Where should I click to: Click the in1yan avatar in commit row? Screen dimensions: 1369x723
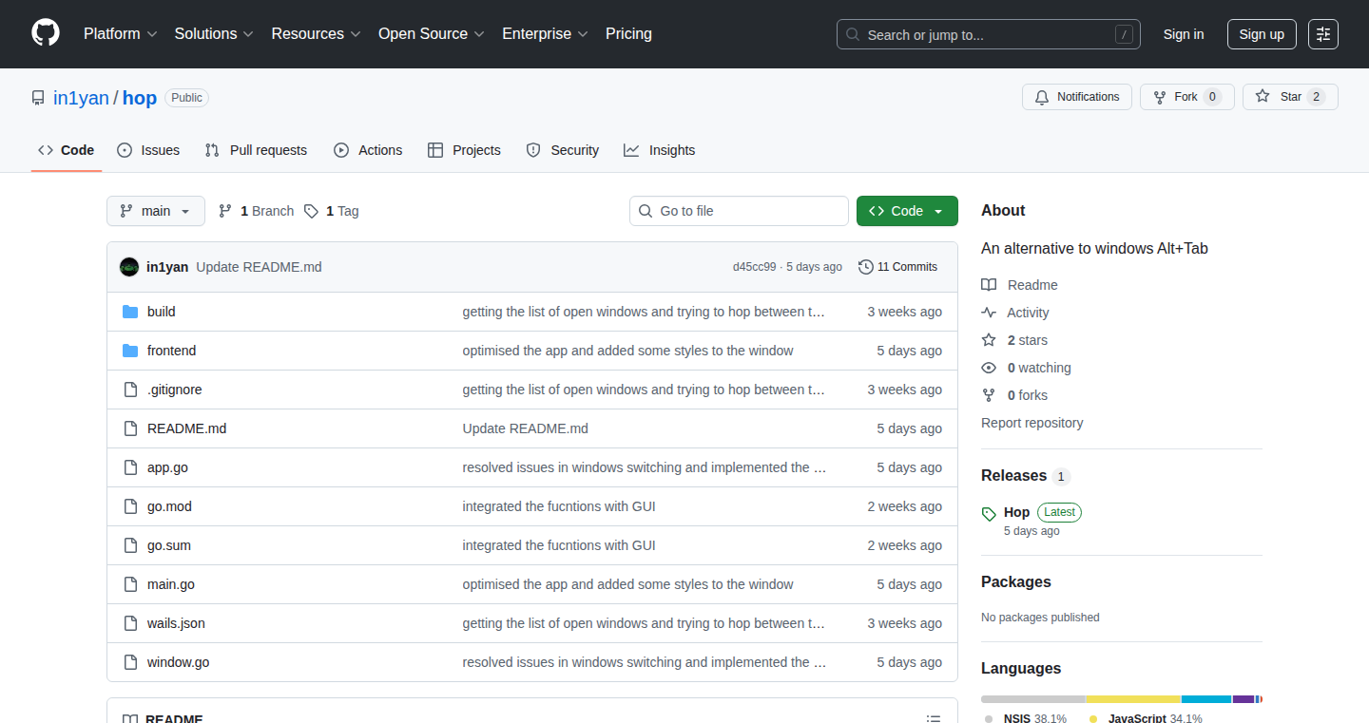tap(129, 267)
